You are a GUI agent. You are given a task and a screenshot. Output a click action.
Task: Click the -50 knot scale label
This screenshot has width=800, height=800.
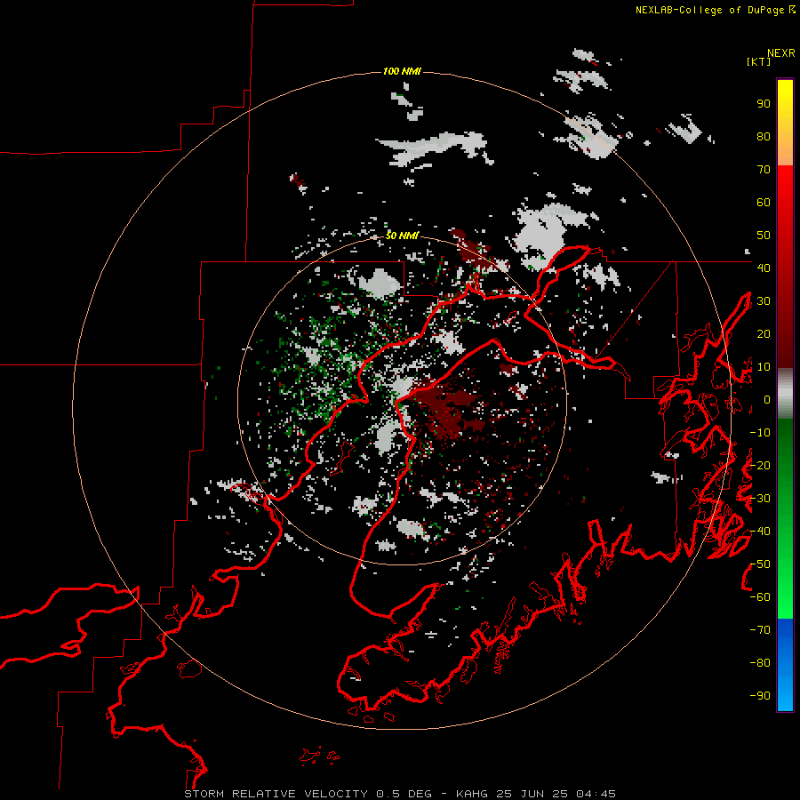[760, 564]
